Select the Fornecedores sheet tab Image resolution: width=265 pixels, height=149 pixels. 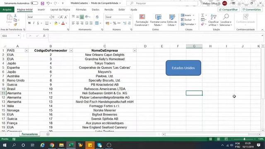point(30,134)
